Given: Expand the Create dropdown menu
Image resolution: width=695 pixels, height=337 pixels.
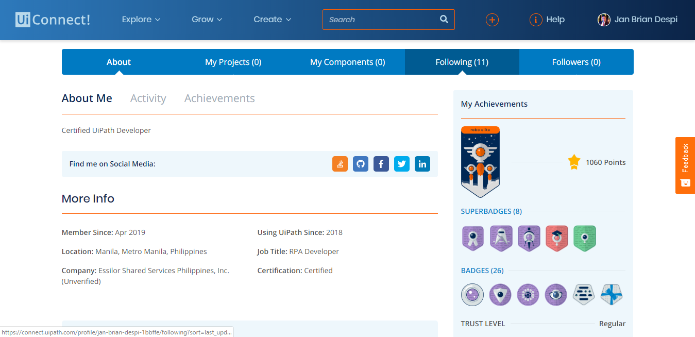Looking at the screenshot, I should point(272,20).
